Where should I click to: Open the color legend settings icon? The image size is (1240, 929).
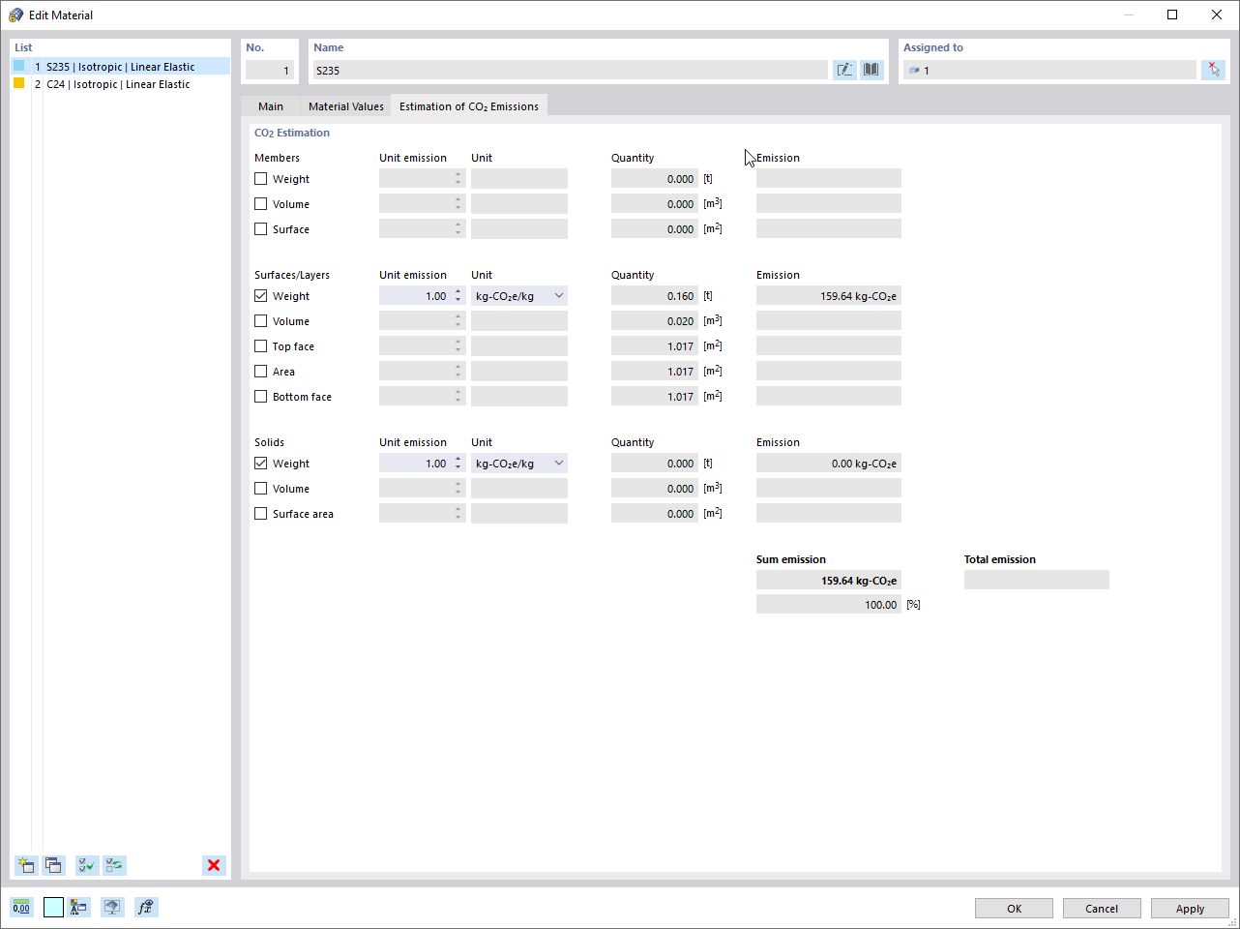coord(79,907)
